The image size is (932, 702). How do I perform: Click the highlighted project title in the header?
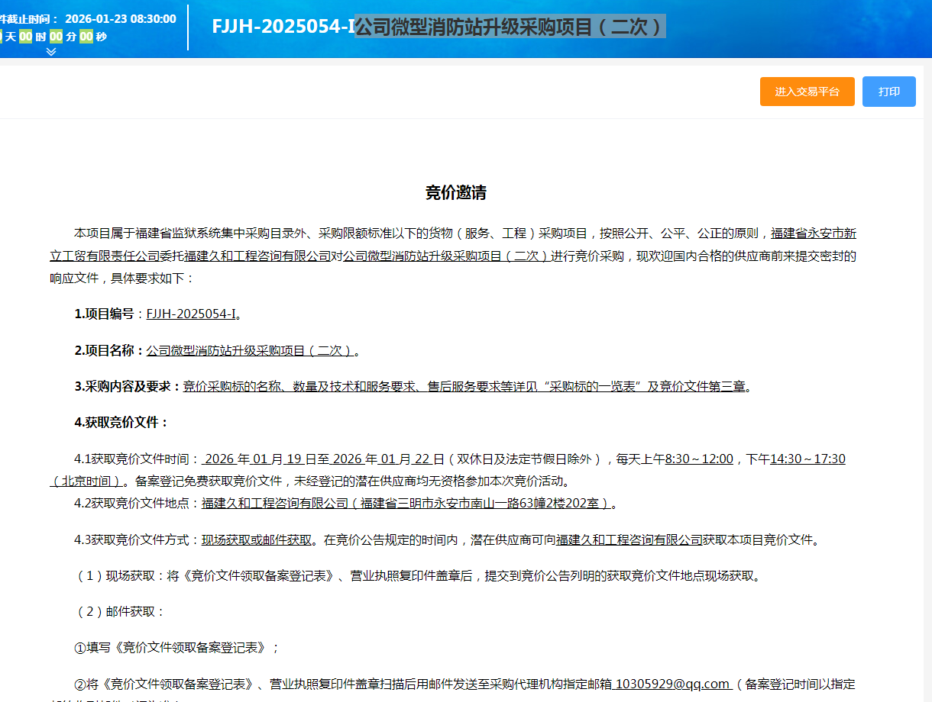(x=510, y=27)
